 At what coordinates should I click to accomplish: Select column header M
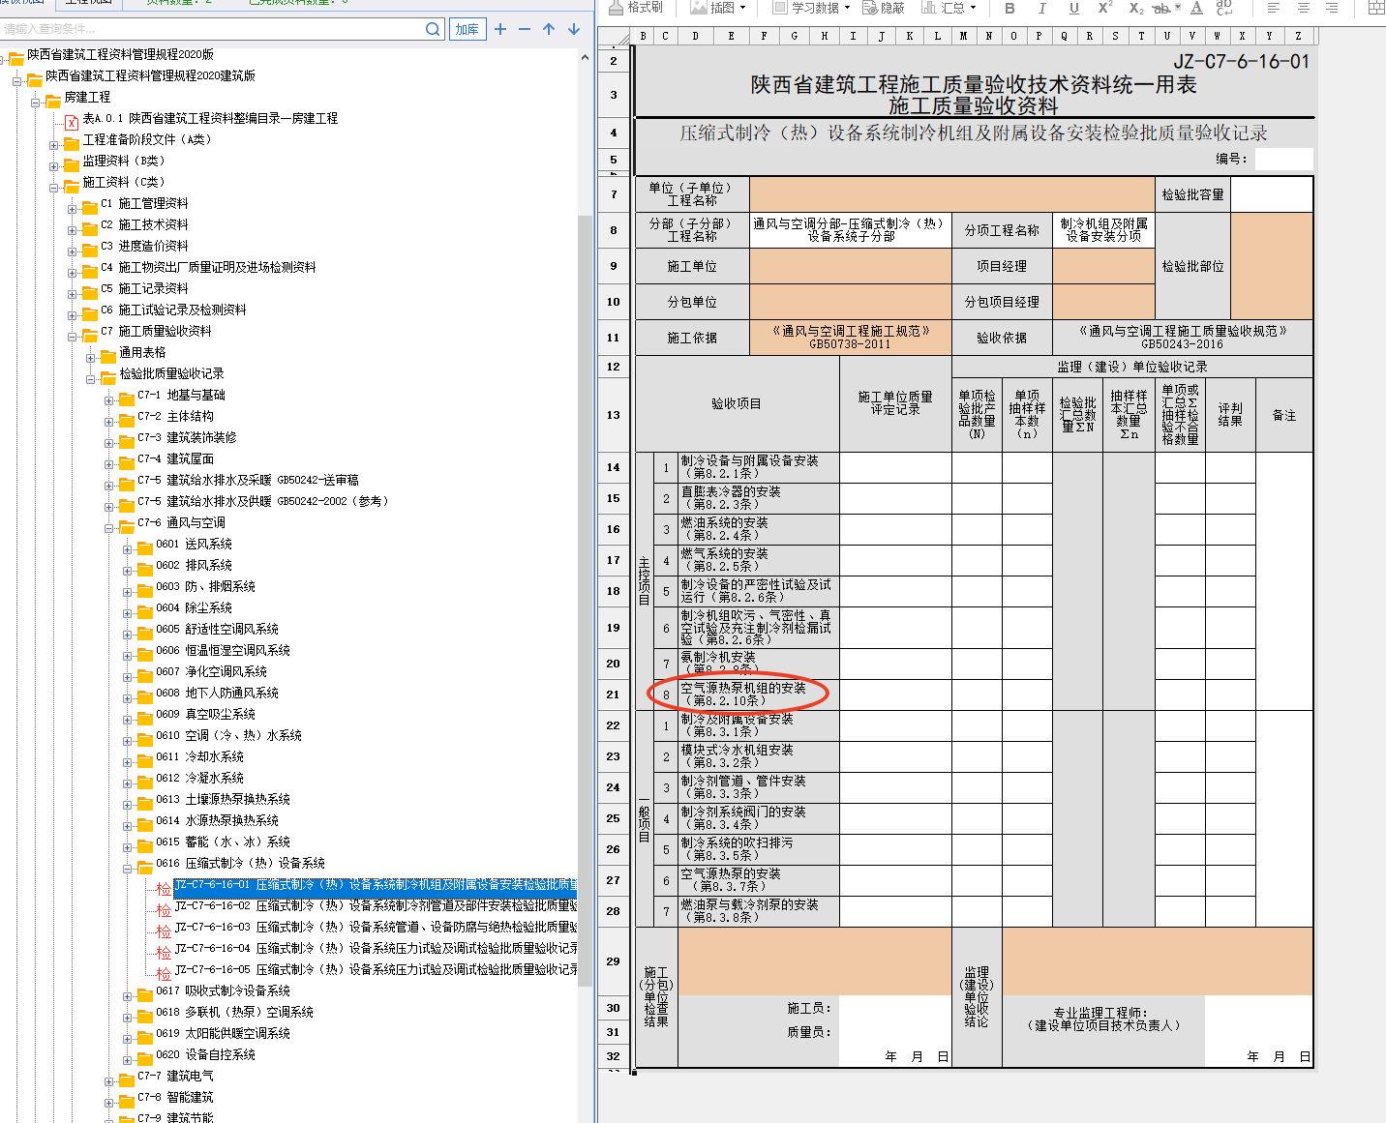tap(963, 36)
